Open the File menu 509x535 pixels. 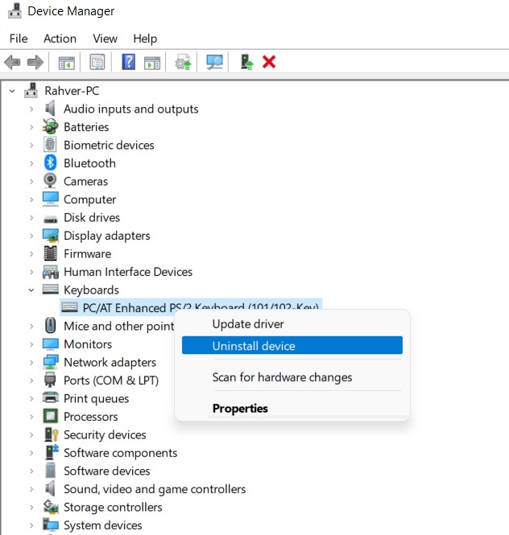pyautogui.click(x=19, y=39)
